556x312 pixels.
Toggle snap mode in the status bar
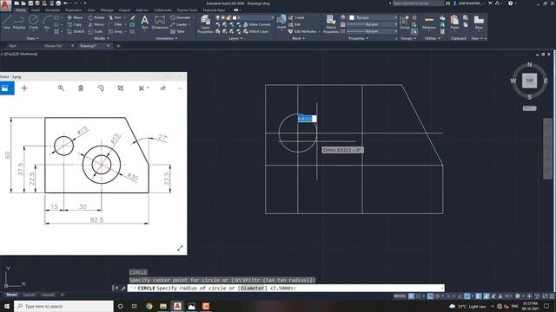[x=419, y=296]
